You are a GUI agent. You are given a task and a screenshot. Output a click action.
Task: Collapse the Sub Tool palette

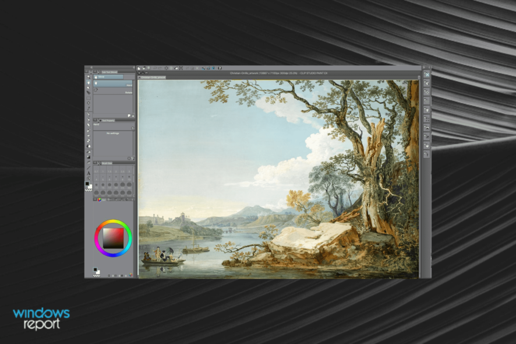pos(95,72)
